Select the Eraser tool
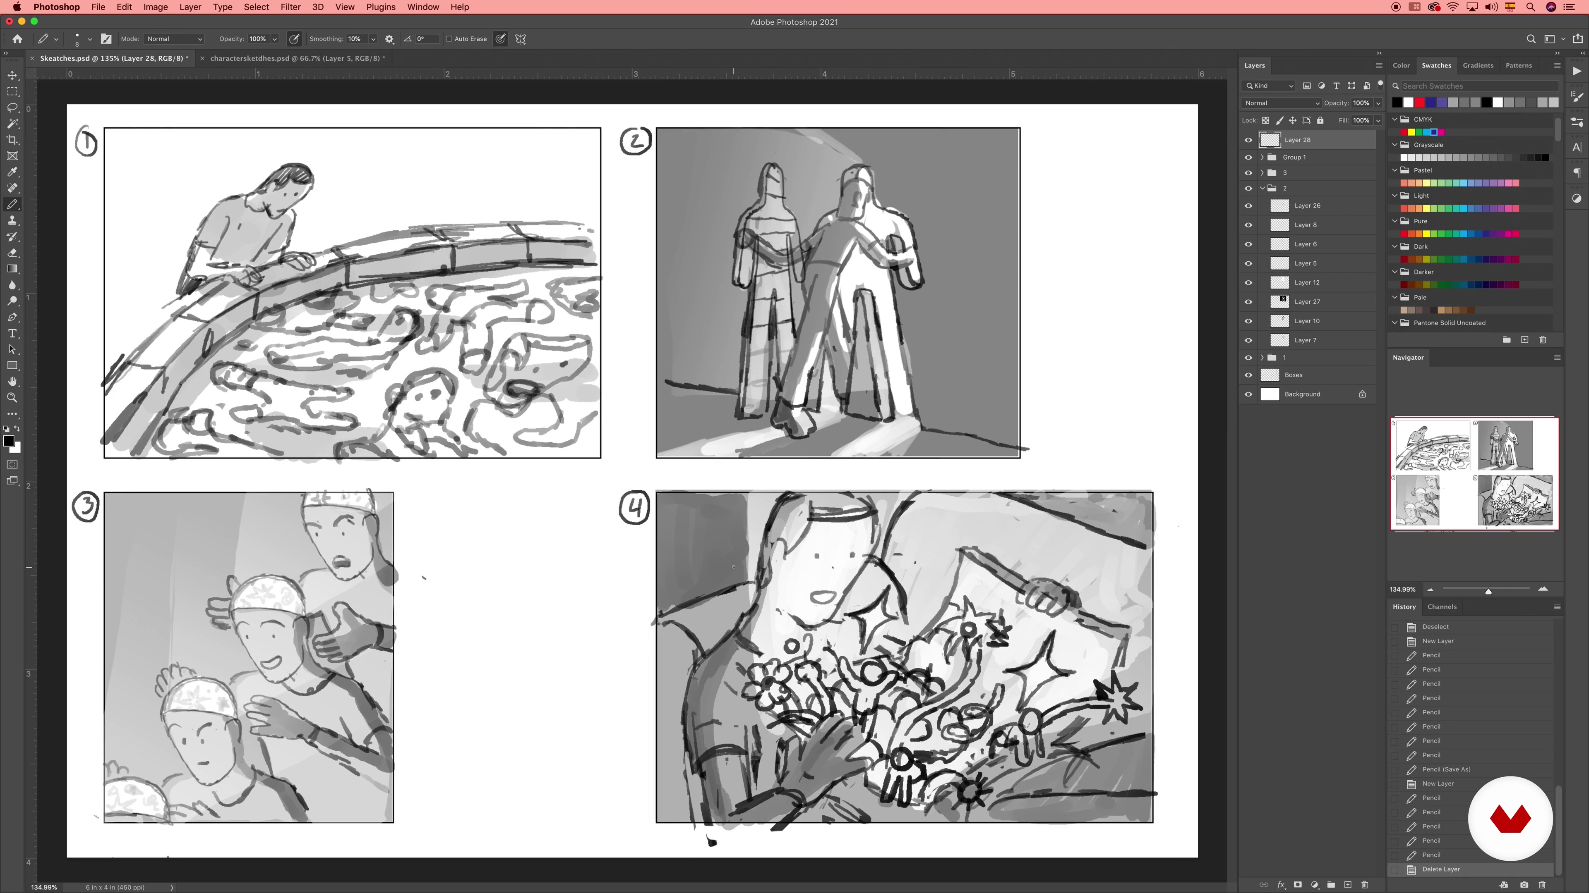Viewport: 1589px width, 893px height. pyautogui.click(x=12, y=253)
